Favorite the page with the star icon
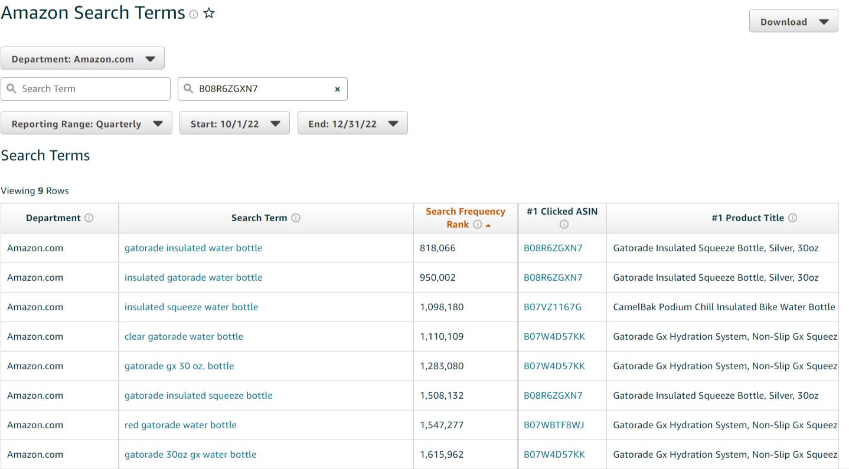The height and width of the screenshot is (469, 849). coord(209,14)
